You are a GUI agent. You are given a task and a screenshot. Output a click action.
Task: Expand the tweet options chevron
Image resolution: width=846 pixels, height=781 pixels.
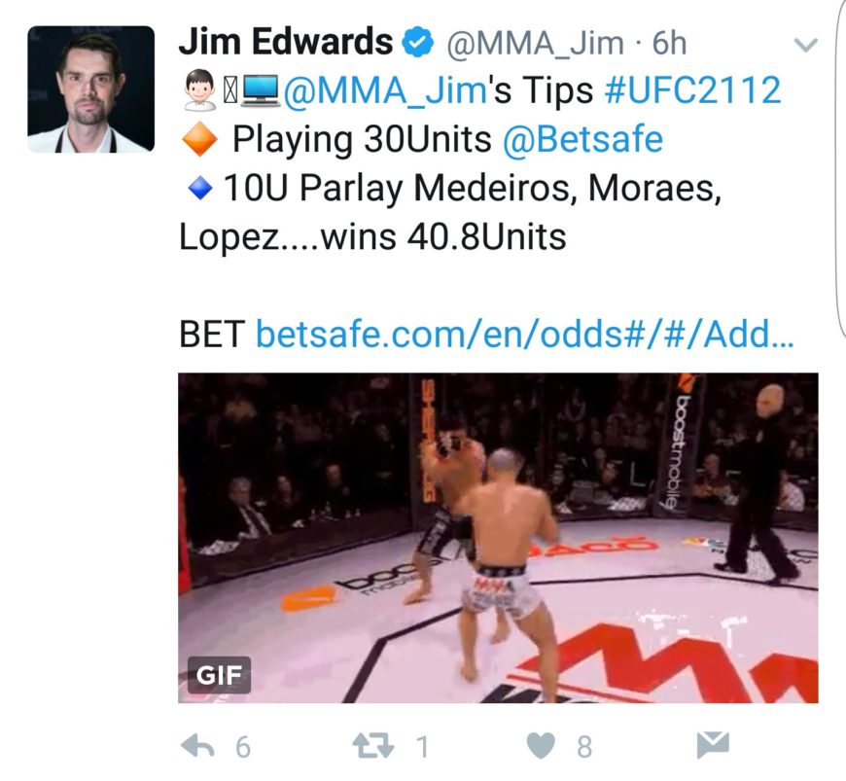click(806, 45)
